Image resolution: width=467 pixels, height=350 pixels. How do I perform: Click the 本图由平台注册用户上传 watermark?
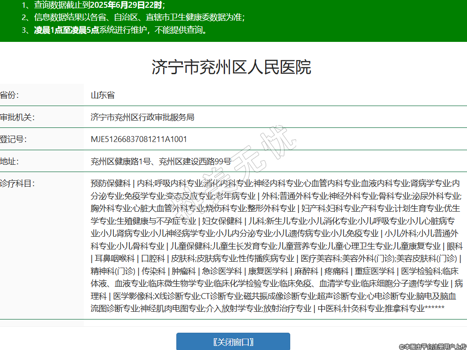click(x=432, y=346)
